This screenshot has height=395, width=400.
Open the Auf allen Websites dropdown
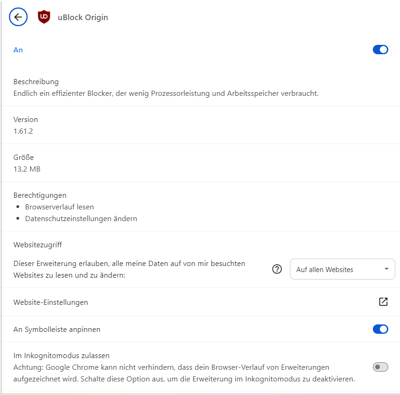click(342, 269)
